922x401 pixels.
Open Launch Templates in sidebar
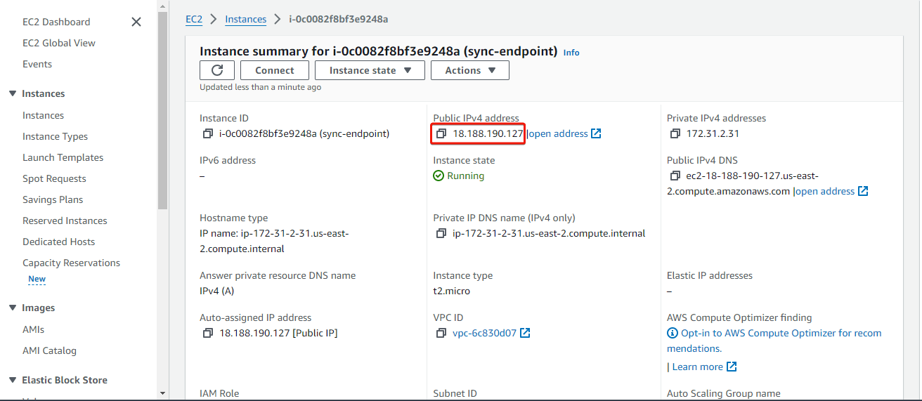point(63,157)
